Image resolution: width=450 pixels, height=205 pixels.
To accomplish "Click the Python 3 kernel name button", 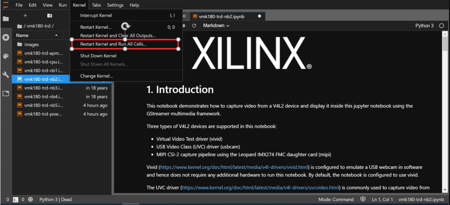I will pyautogui.click(x=424, y=26).
